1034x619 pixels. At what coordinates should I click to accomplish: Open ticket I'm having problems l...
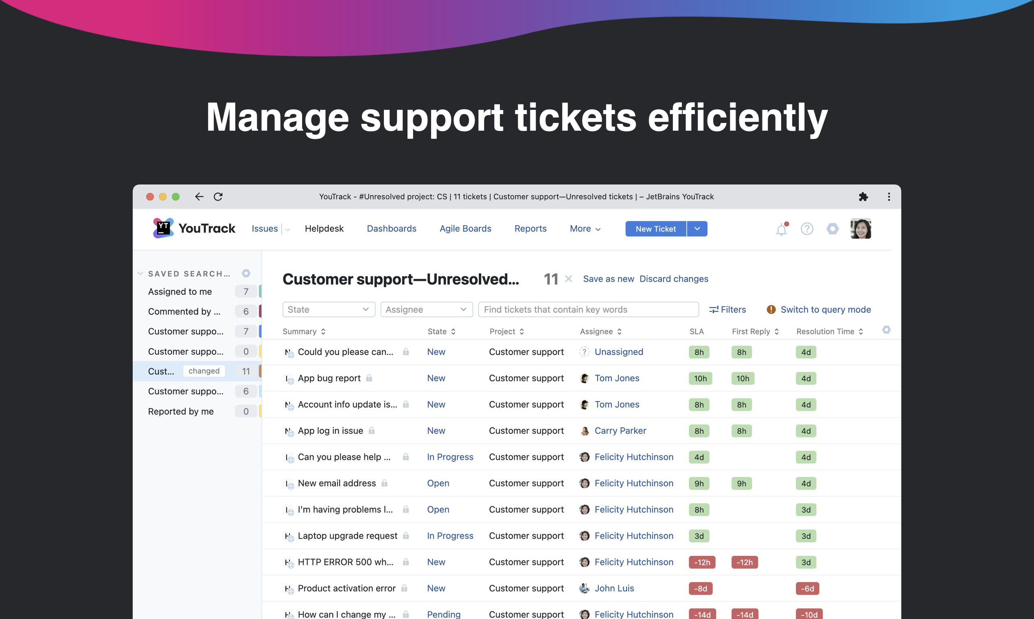pos(345,509)
